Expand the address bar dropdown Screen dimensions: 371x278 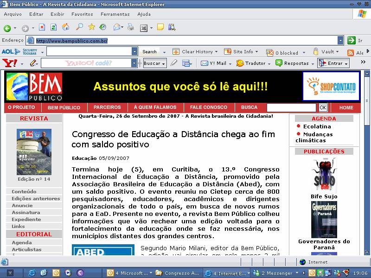340,40
